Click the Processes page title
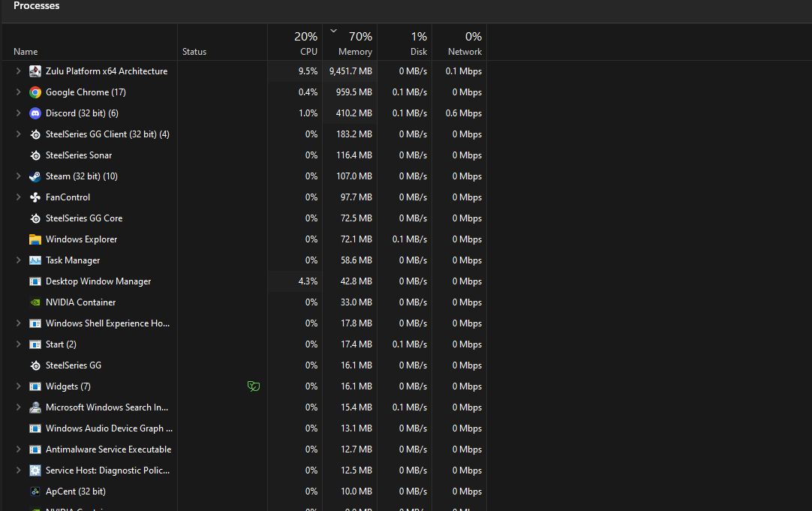 36,6
